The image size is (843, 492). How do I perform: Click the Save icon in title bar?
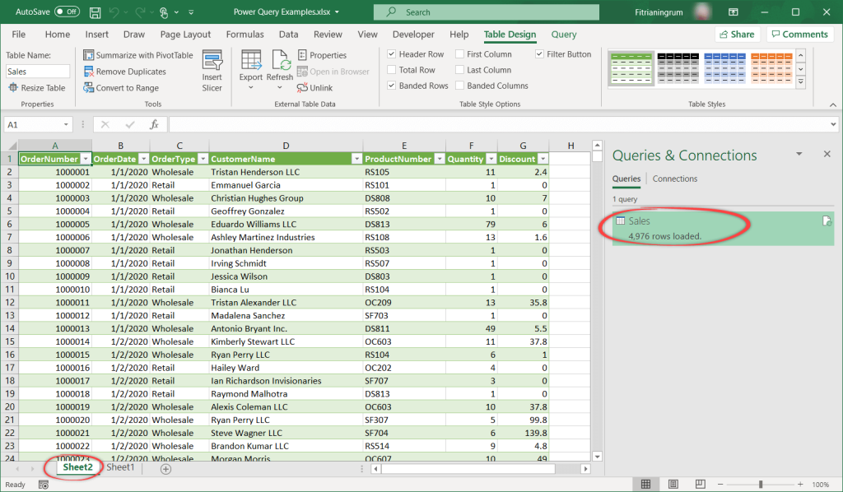[x=95, y=12]
